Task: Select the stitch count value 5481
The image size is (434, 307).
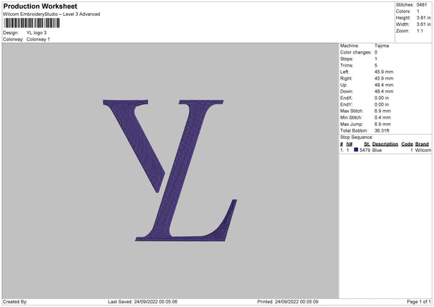Action: click(422, 5)
